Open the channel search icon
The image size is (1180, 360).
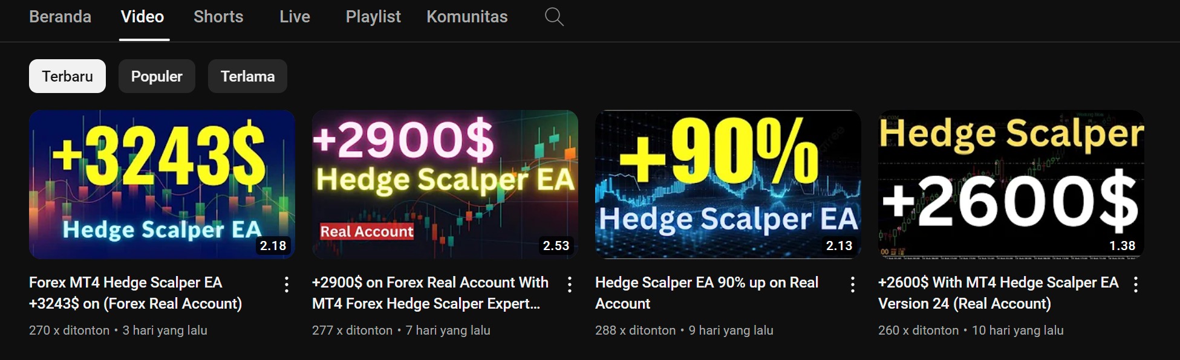click(554, 17)
